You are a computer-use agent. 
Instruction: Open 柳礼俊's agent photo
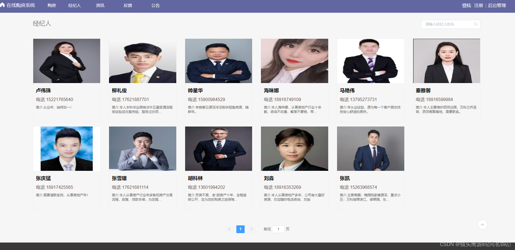143,61
